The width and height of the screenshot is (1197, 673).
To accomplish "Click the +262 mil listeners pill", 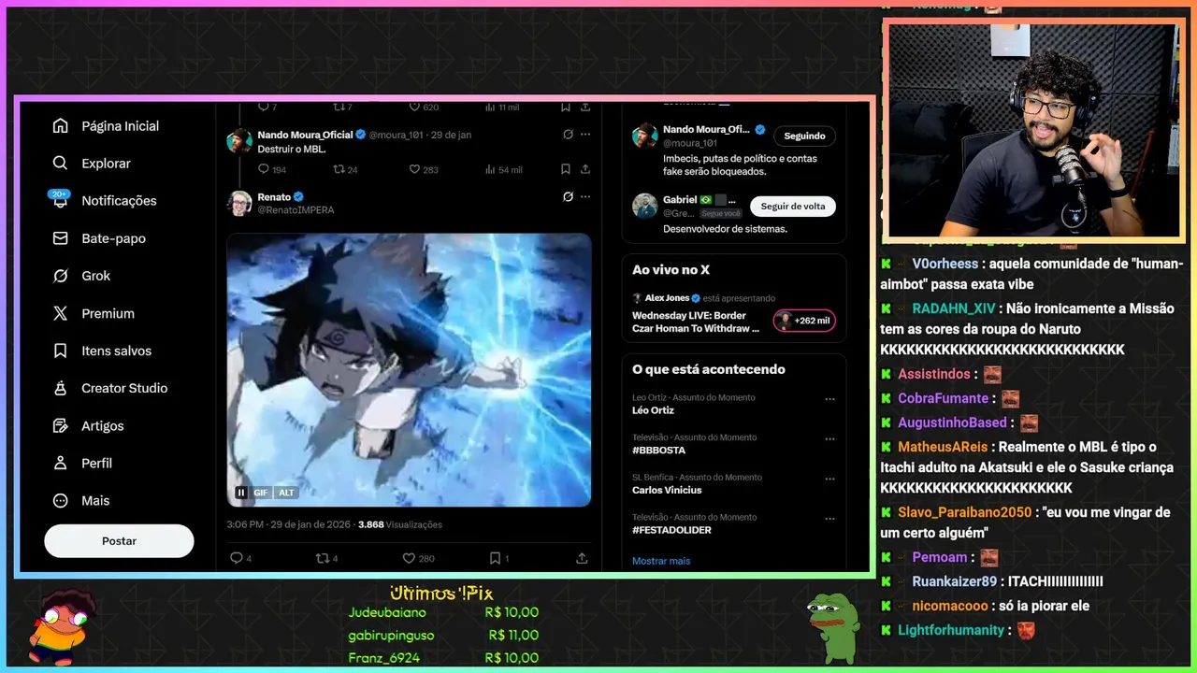I will tap(804, 321).
